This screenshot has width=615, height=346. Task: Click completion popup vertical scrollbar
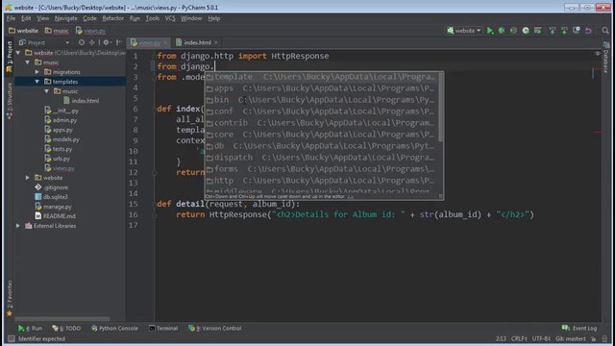tap(440, 107)
